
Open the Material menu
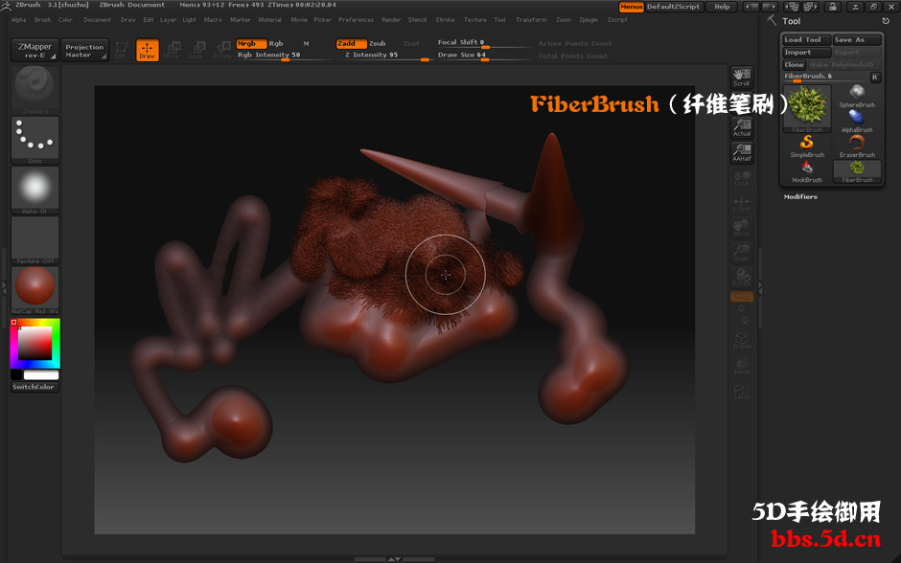tap(269, 19)
